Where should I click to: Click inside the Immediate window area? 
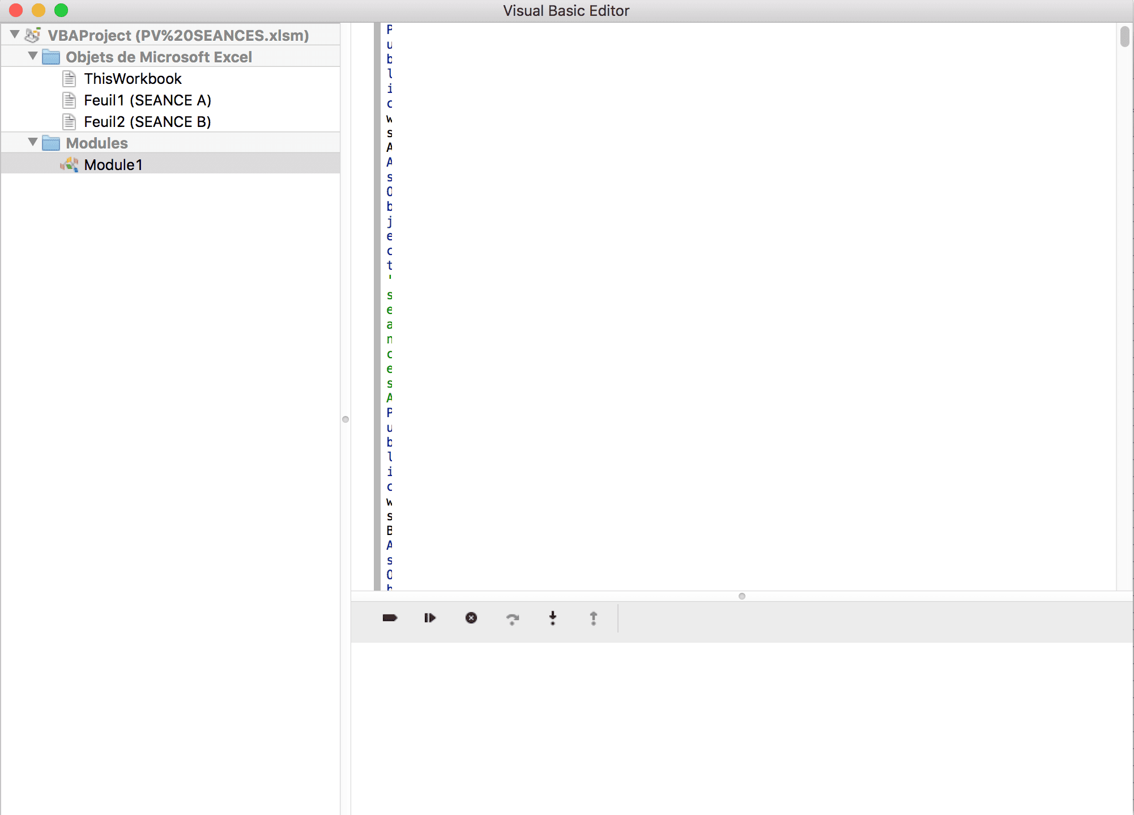click(x=736, y=725)
